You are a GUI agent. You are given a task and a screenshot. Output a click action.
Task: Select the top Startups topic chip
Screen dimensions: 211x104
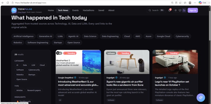(58, 42)
